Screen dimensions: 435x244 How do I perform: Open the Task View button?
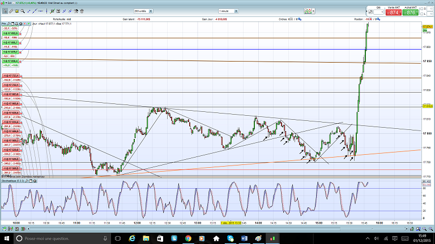pos(118,238)
